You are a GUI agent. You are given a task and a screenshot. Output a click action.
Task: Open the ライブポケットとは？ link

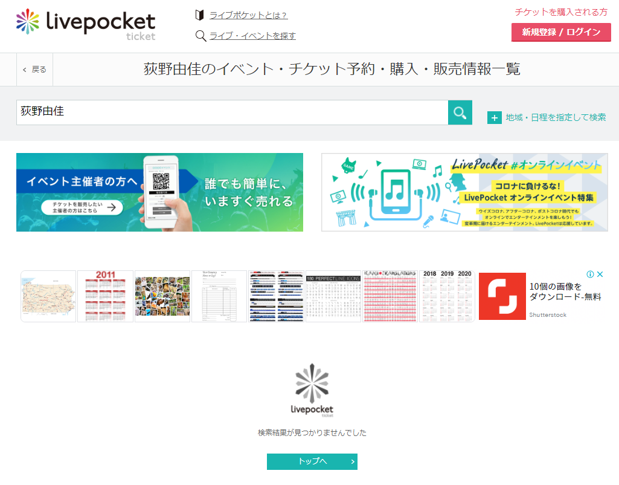(x=248, y=15)
